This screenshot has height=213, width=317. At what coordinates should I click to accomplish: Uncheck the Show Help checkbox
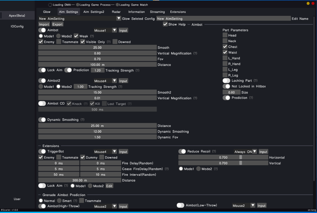[165, 24]
